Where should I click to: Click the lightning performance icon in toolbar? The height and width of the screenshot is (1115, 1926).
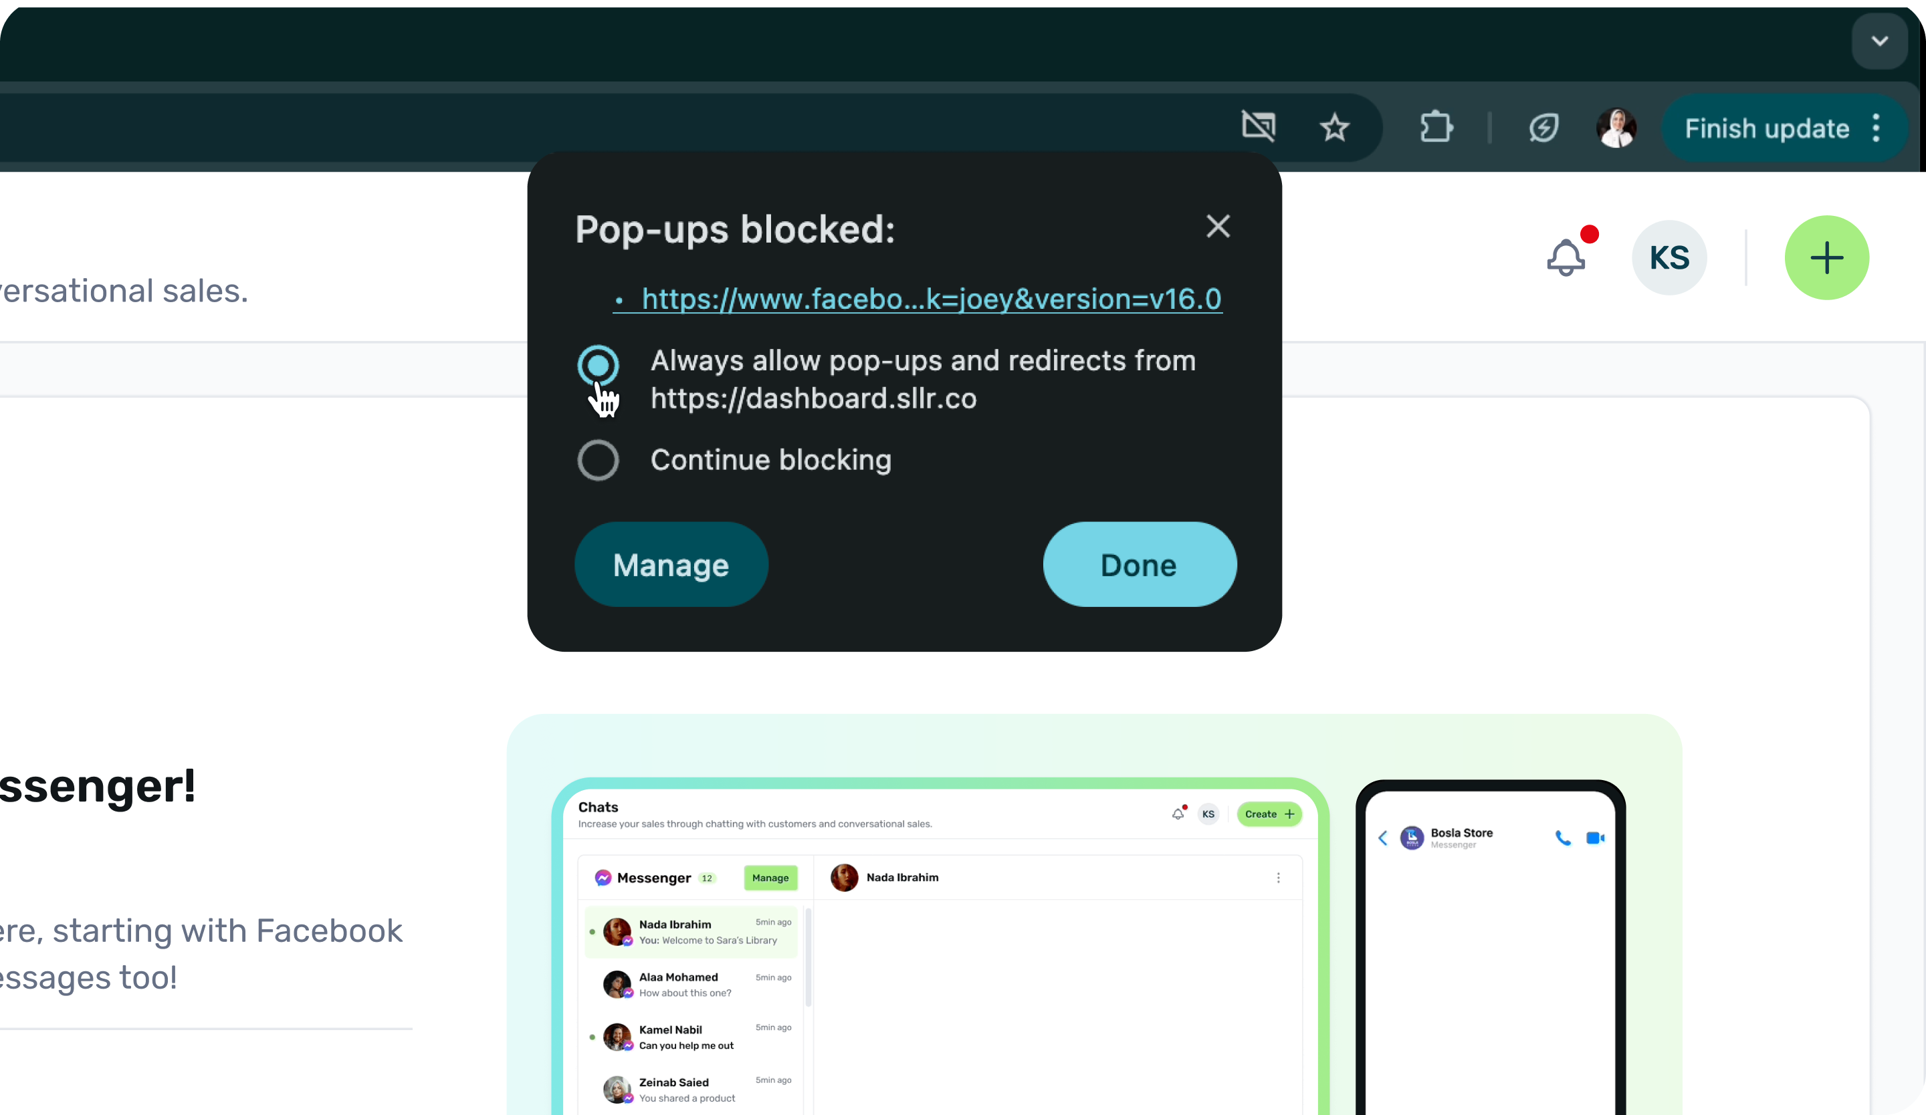pyautogui.click(x=1543, y=127)
